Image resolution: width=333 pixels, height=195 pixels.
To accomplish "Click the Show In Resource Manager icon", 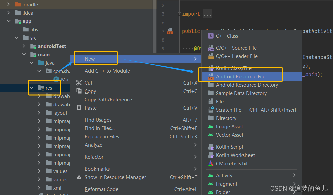I will 80,177.
